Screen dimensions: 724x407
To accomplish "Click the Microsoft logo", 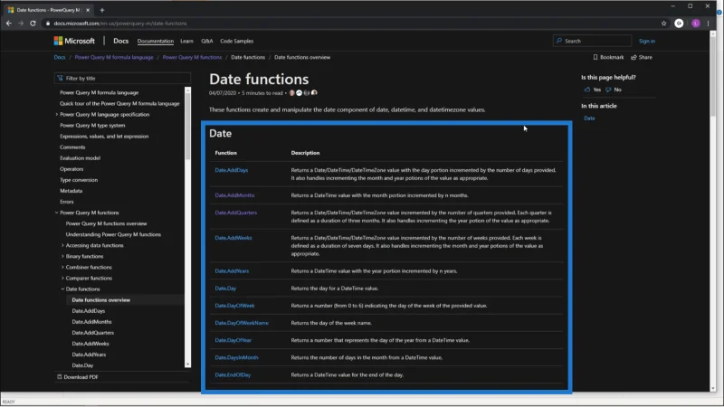I will (74, 41).
